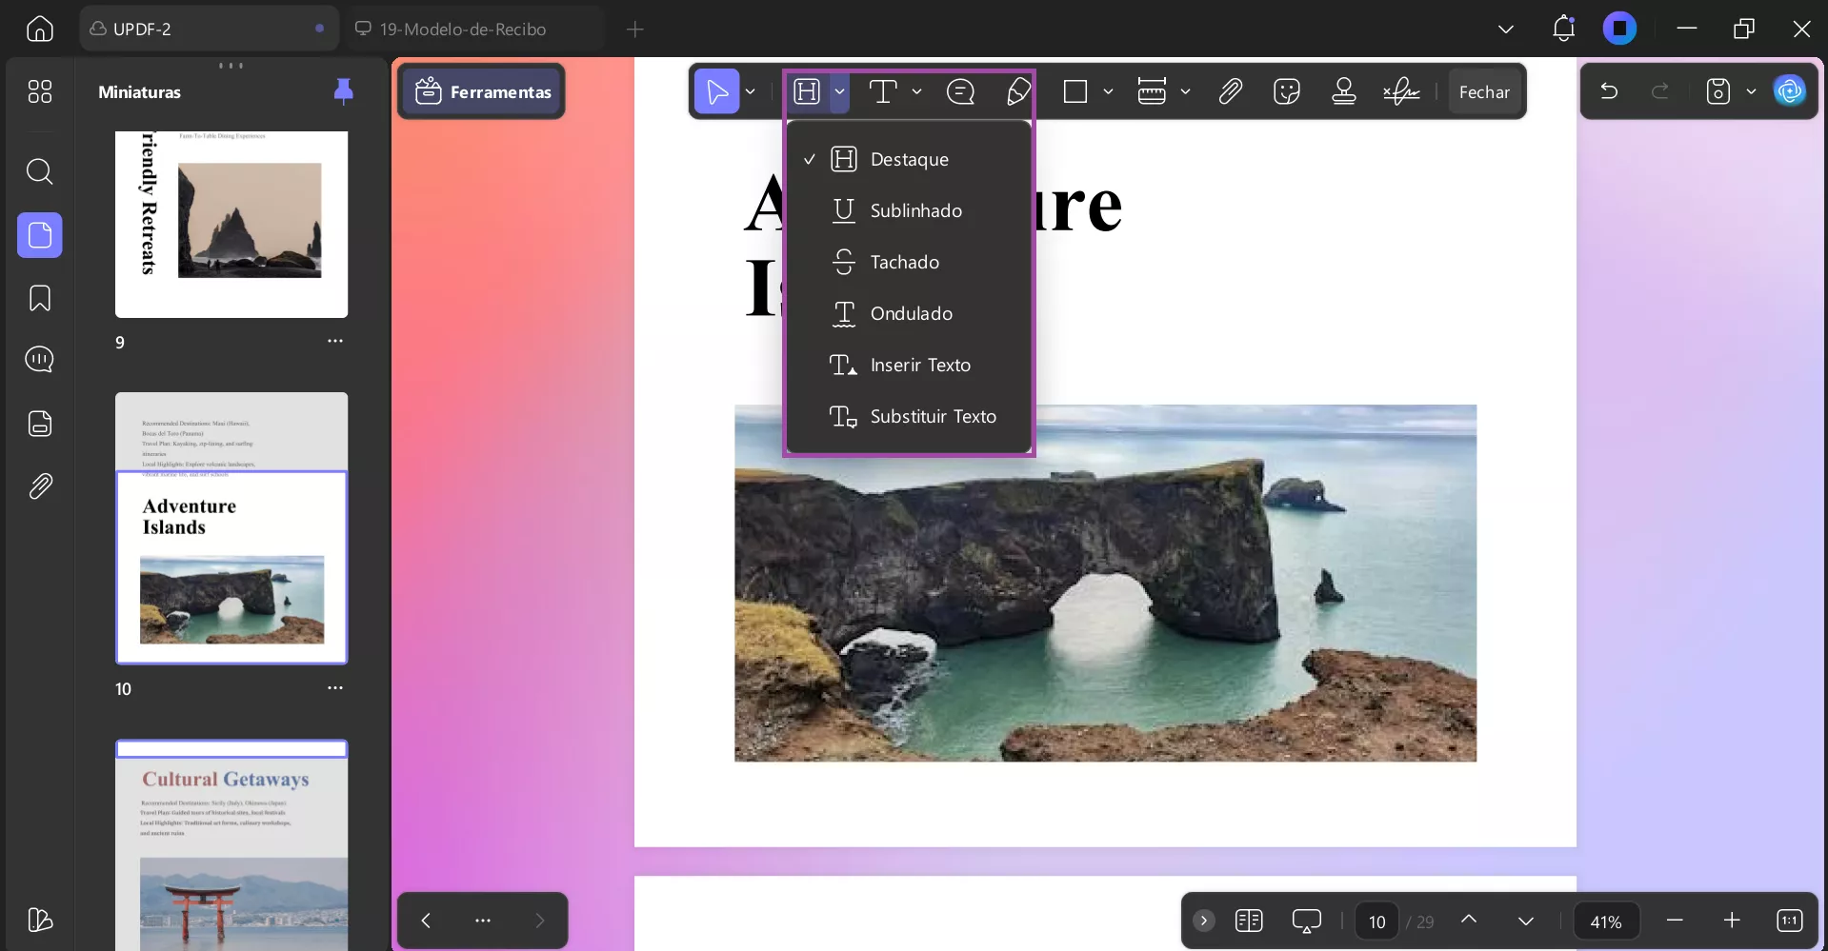This screenshot has width=1828, height=951.
Task: Select the stamp tool
Action: click(1343, 91)
